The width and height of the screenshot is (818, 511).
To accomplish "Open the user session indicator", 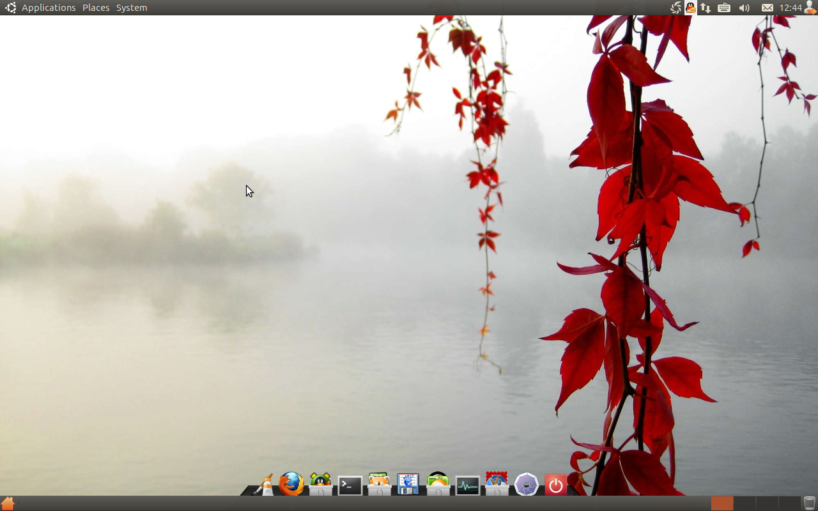I will [x=810, y=8].
